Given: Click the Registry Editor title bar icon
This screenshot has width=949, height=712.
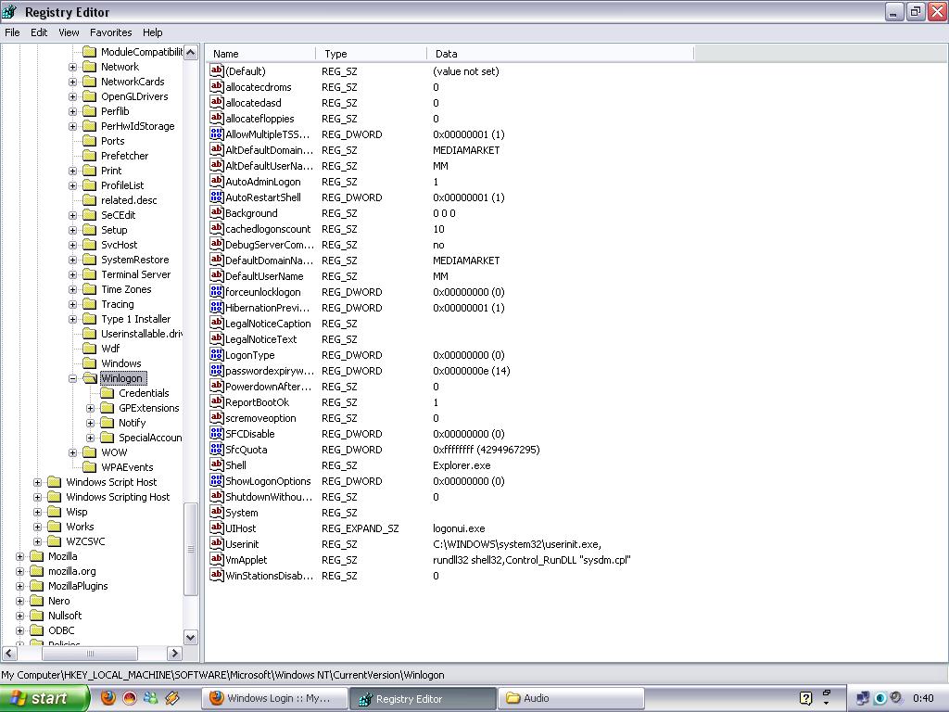Looking at the screenshot, I should point(9,11).
